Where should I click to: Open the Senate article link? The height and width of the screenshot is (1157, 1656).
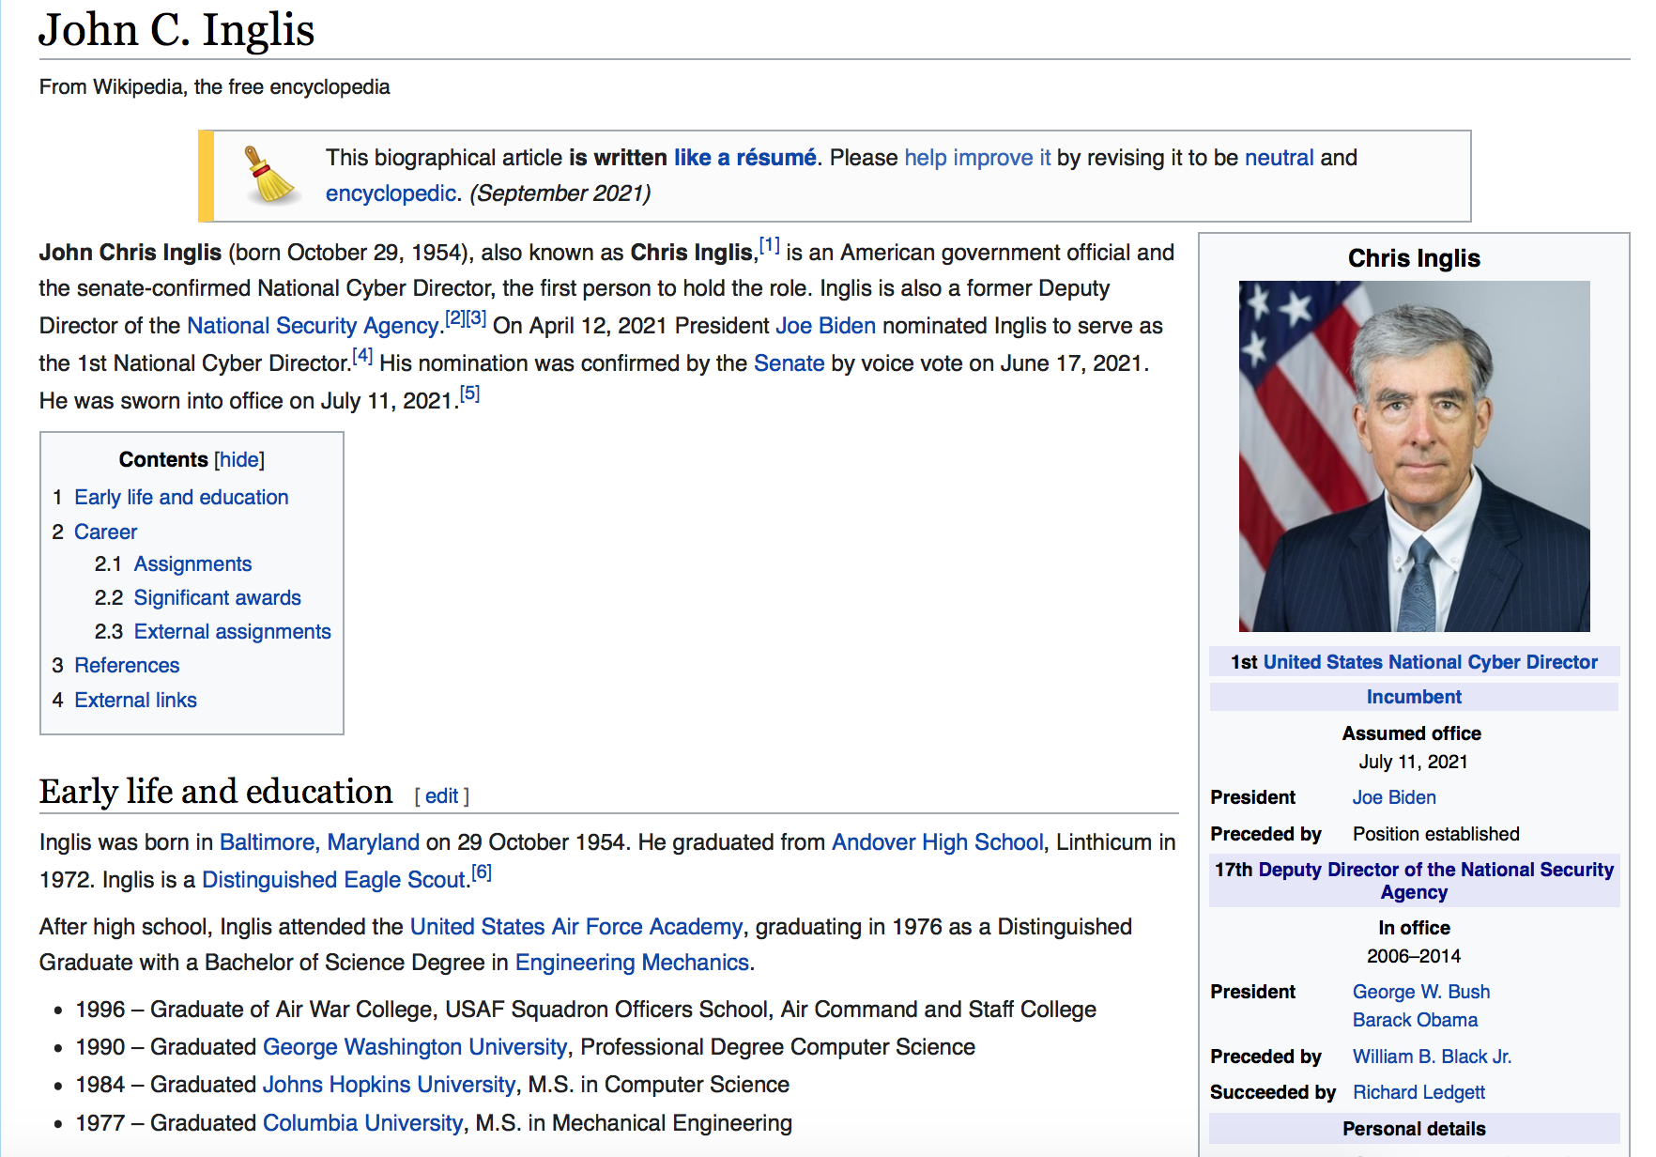click(789, 363)
